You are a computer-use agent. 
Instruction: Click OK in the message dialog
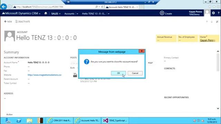pyautogui.click(x=118, y=73)
